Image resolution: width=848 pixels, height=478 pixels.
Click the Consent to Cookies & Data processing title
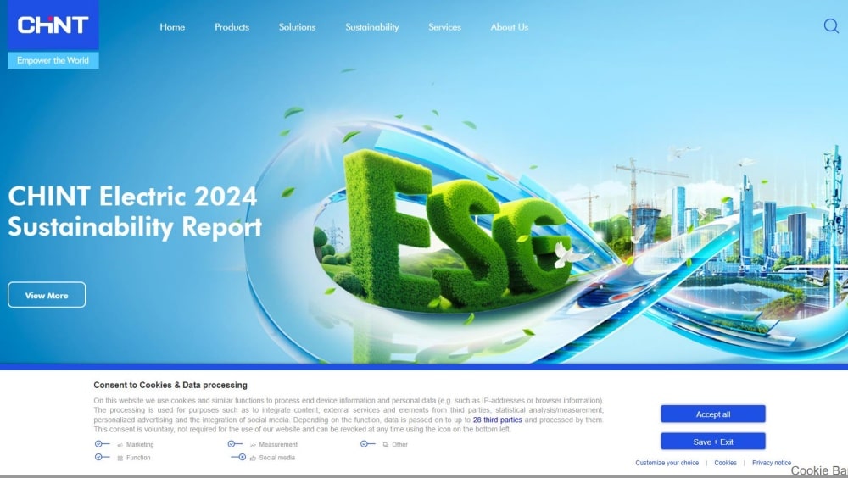coord(170,385)
